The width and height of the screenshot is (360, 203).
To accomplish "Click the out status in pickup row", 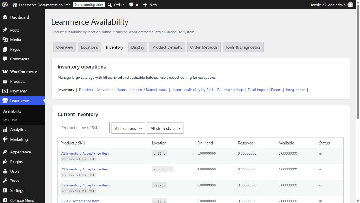I will pos(322,185).
